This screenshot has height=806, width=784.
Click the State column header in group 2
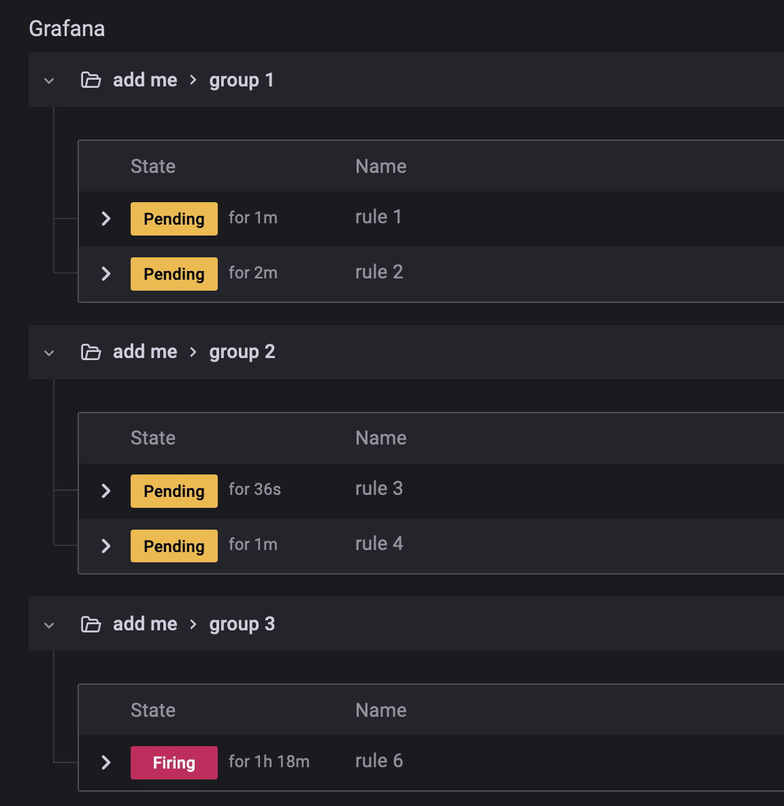(152, 438)
